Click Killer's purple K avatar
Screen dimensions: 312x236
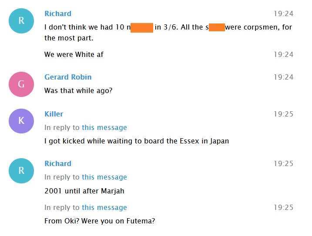coord(21,121)
